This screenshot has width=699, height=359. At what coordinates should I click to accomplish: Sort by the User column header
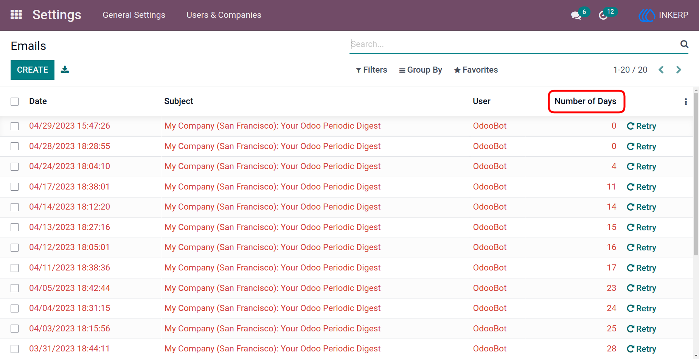482,101
